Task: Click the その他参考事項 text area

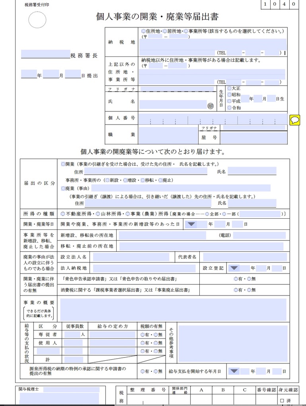Action: pyautogui.click(x=233, y=344)
